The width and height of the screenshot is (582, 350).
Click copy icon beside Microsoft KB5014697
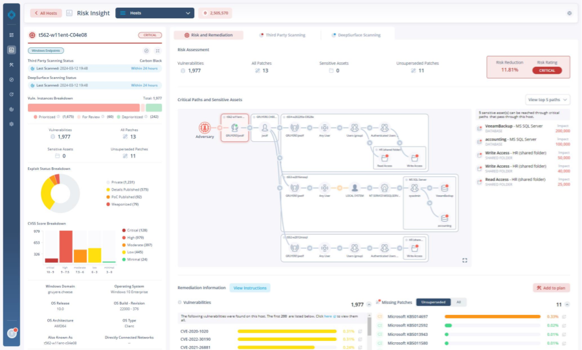(x=564, y=316)
